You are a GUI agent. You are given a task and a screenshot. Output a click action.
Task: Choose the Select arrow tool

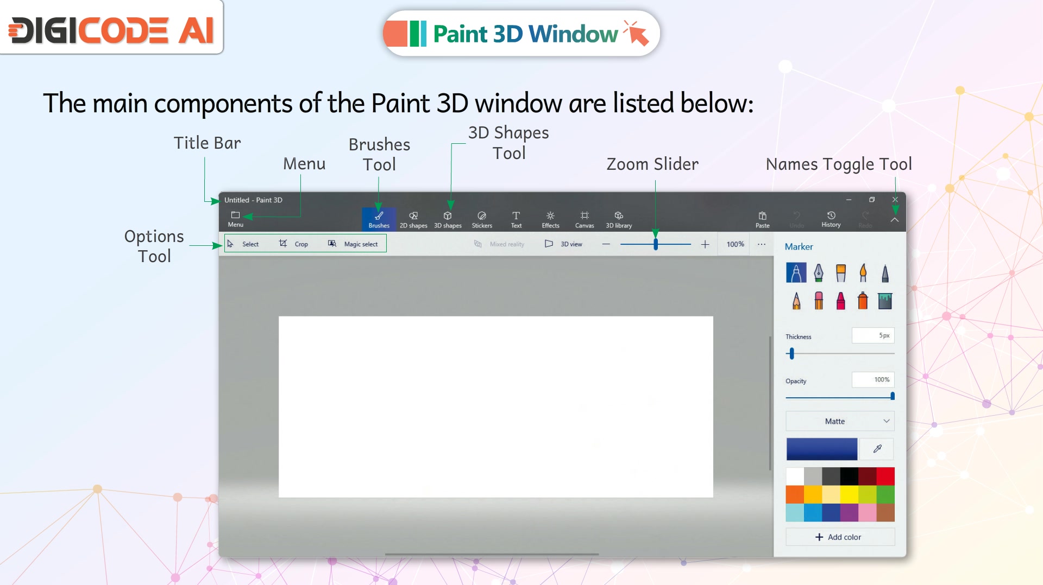(243, 244)
